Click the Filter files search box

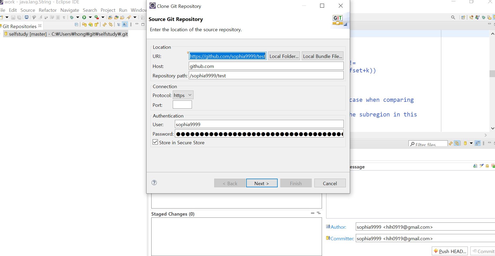click(x=428, y=144)
